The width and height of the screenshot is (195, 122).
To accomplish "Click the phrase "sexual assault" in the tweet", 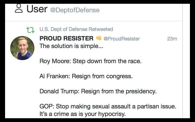I will (x=114, y=106).
